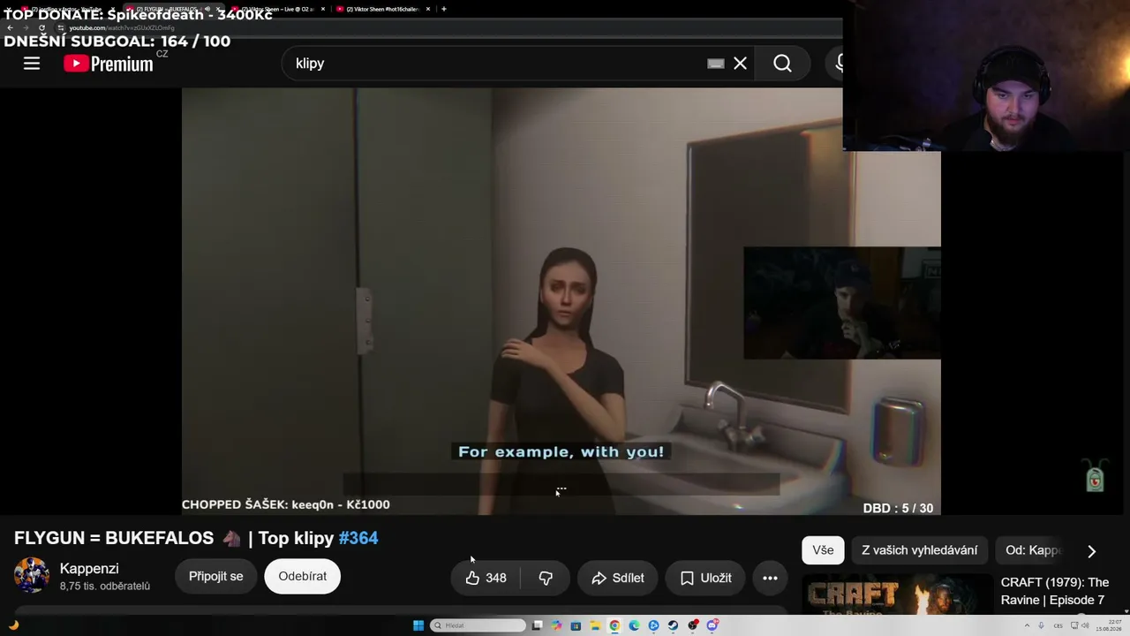Open the YouTube hamburger guide menu
This screenshot has height=636, width=1130.
pyautogui.click(x=32, y=64)
